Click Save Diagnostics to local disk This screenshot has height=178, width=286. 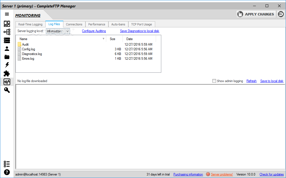click(139, 31)
